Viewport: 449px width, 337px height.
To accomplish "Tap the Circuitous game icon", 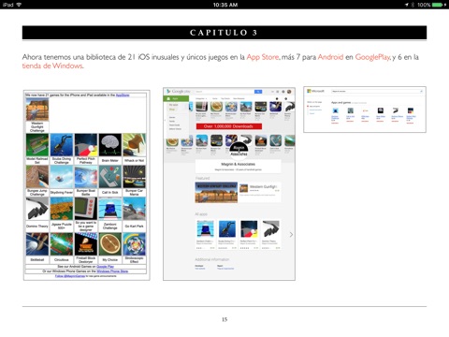I will (62, 244).
